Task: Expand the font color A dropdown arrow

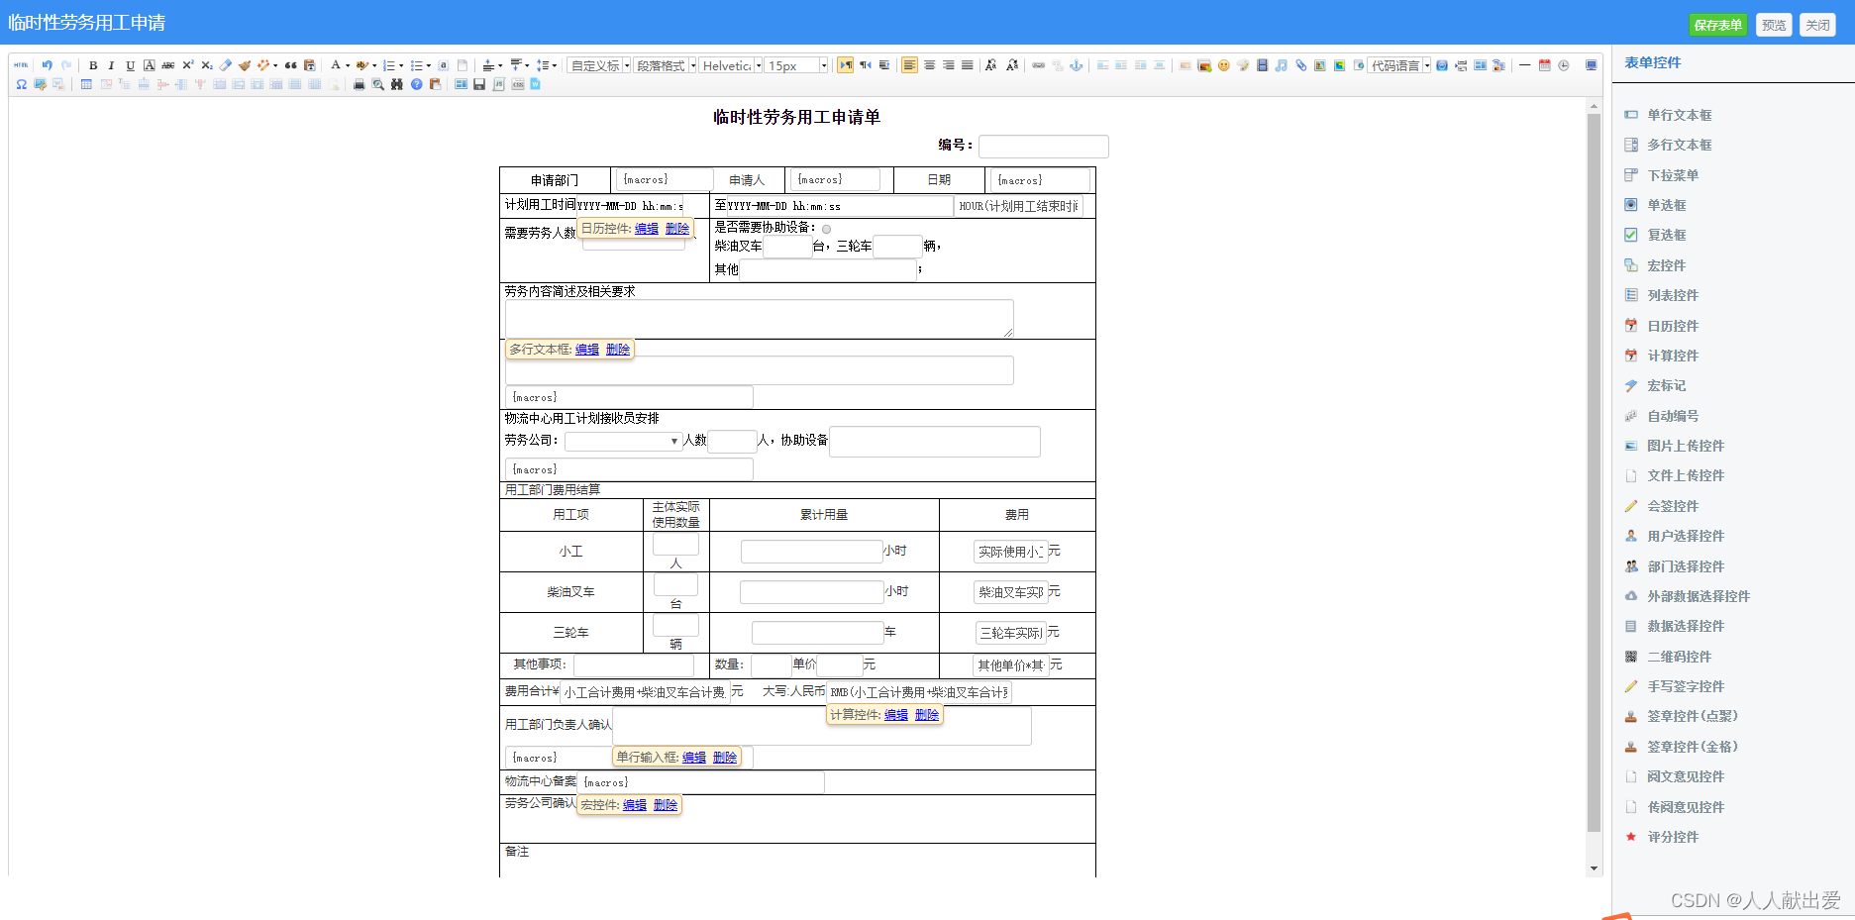Action: 348,65
